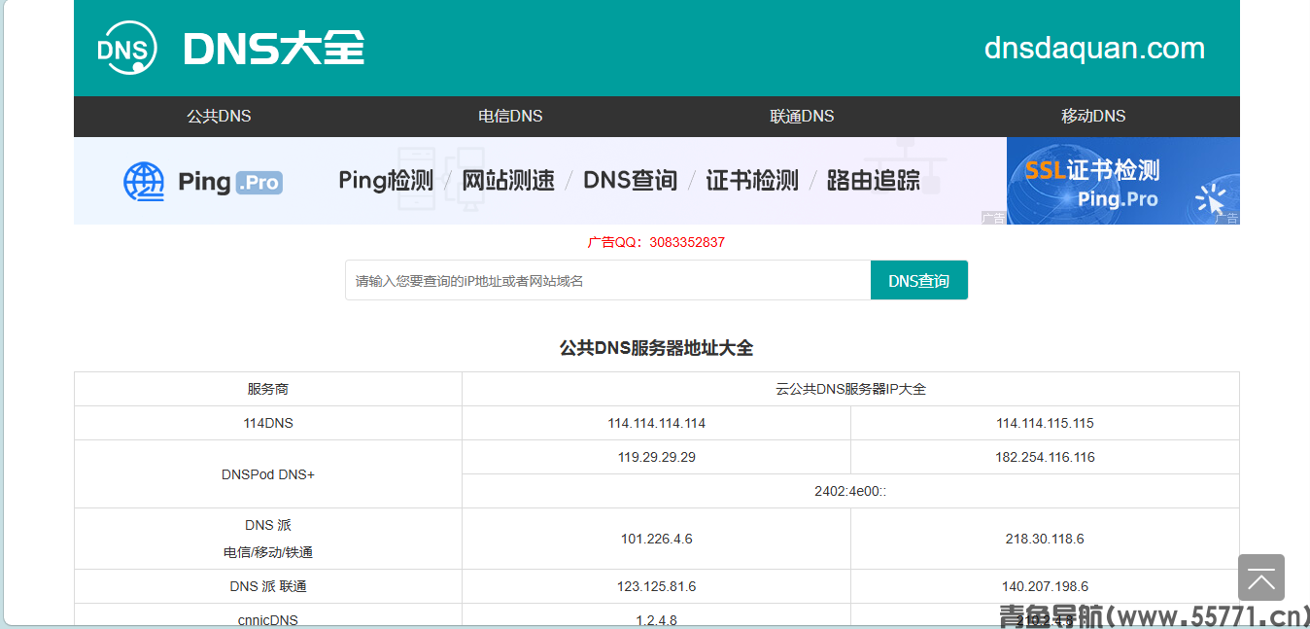Click the dnsdaquan.com header text
The image size is (1310, 629).
(x=1094, y=49)
